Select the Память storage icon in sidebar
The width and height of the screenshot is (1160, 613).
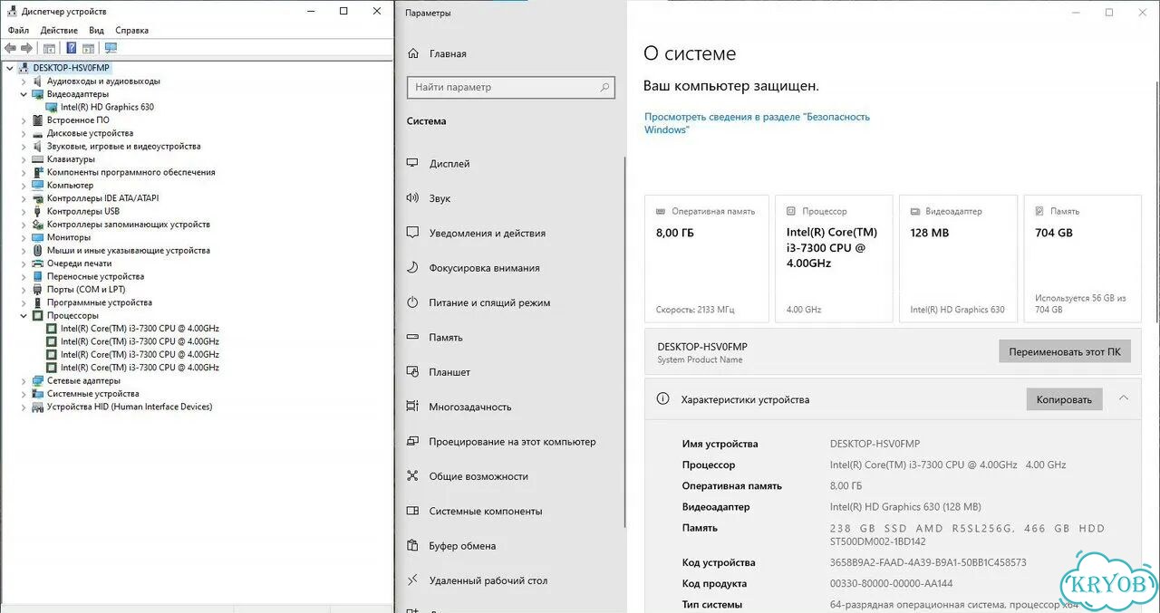click(413, 338)
